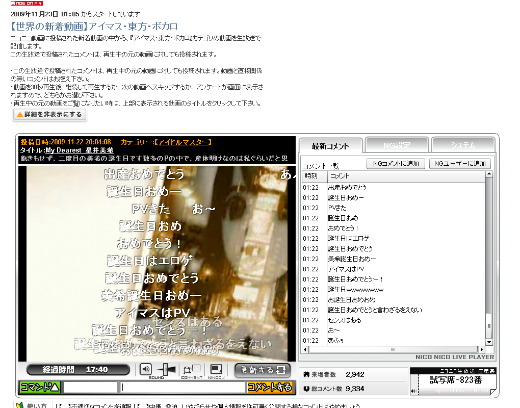The height and width of the screenshot is (408, 520).
Task: Select the comment row 誕生日はエロゲ
Action: [x=394, y=239]
